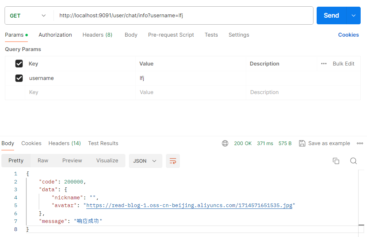Click the "nickname" key in the response
367x237 pixels.
pyautogui.click(x=67, y=198)
